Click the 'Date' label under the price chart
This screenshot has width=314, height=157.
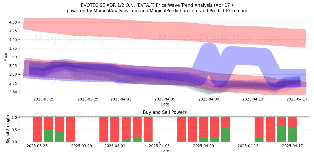[165, 104]
